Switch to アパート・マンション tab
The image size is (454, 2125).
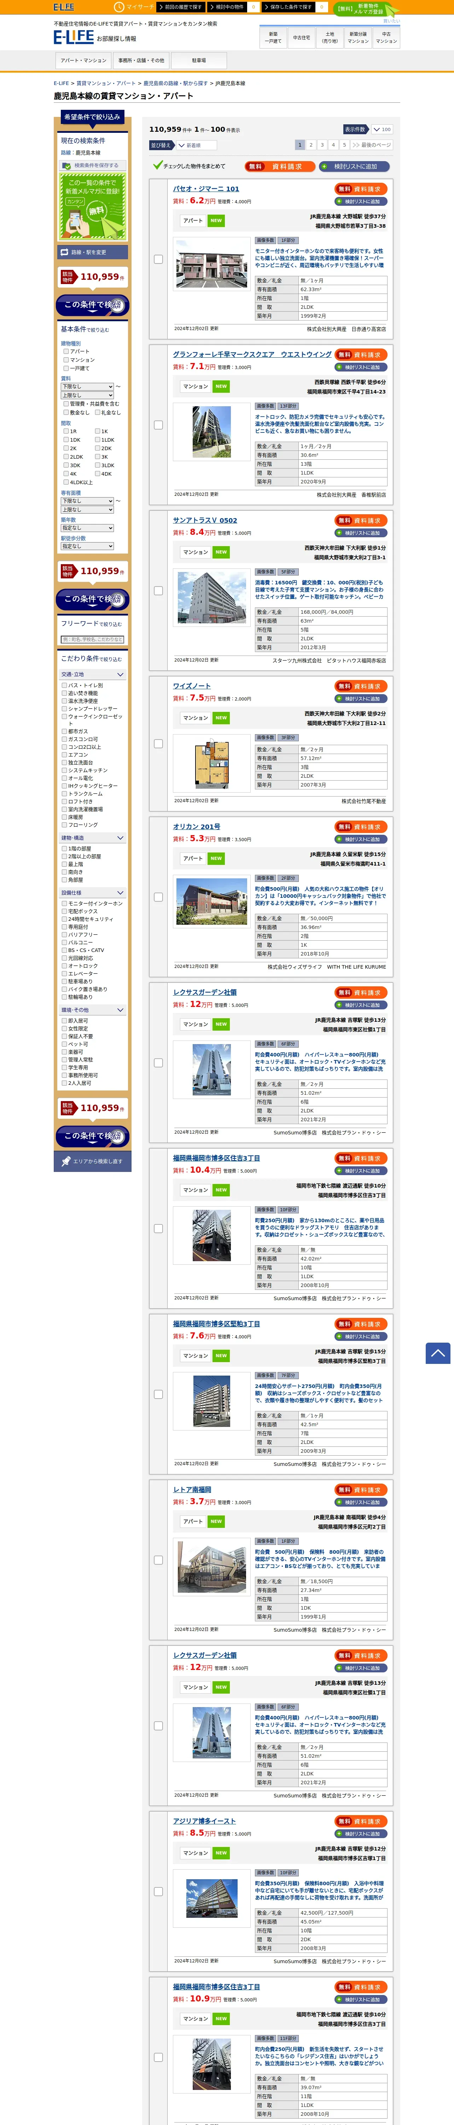tap(83, 60)
